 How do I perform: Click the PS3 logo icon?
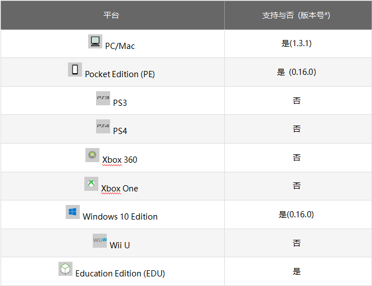[x=103, y=98]
